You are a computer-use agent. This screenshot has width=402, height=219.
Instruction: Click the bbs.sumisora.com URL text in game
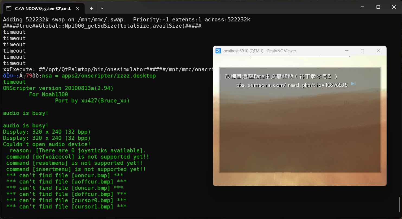292,85
